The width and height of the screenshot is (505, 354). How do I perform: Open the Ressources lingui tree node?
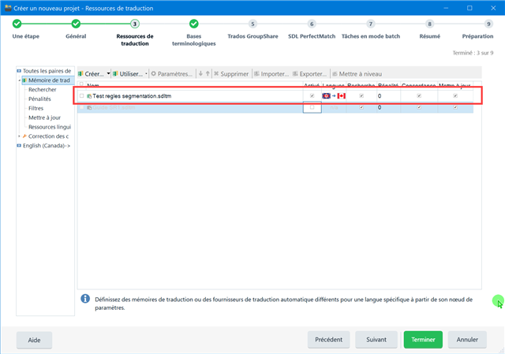50,127
